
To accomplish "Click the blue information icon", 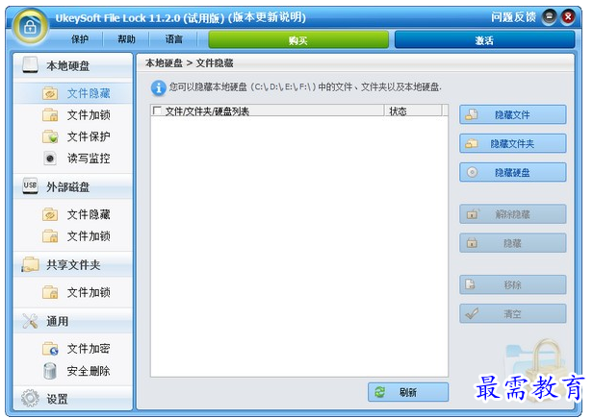I will [x=159, y=88].
